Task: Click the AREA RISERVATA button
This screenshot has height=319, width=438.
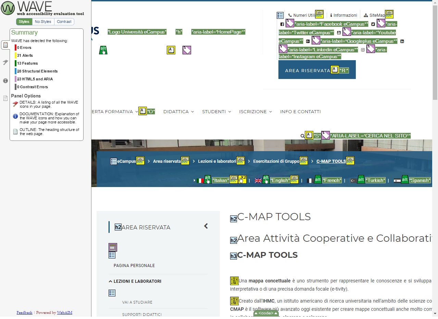Action: 317,70
